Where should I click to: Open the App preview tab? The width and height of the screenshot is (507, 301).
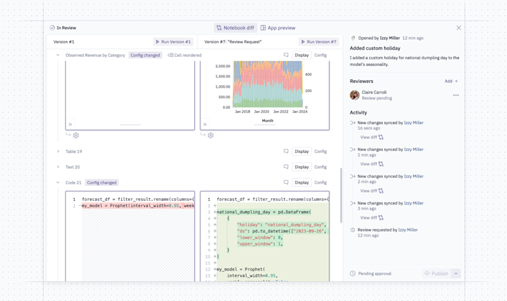point(278,28)
